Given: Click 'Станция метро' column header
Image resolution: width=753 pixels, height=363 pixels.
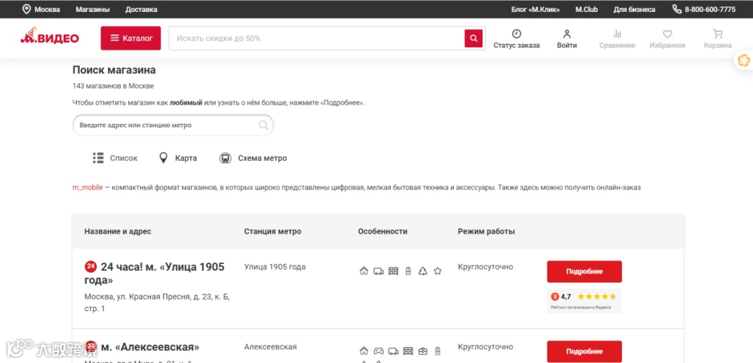Looking at the screenshot, I should (x=273, y=231).
